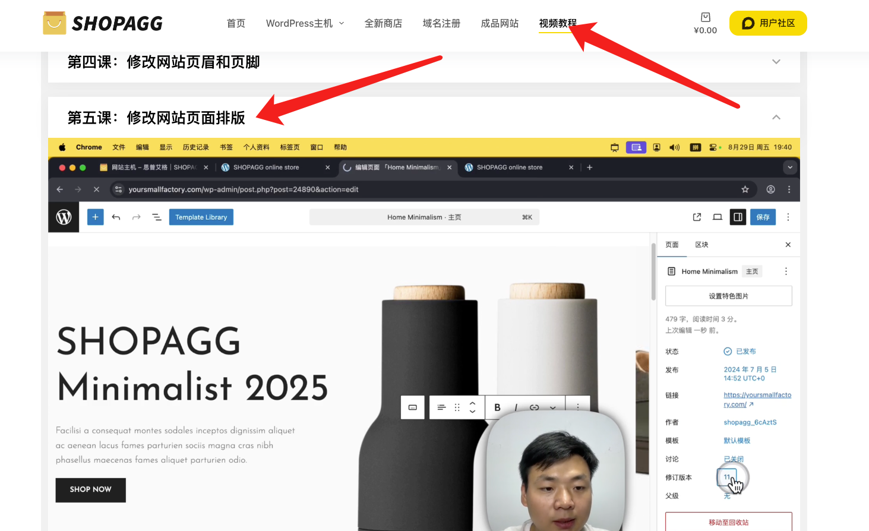Viewport: 869px width, 531px height.
Task: Toggle bold in the block toolbar
Action: (497, 407)
